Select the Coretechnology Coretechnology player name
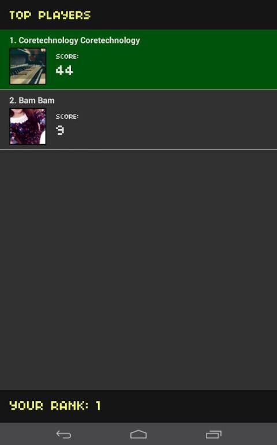The height and width of the screenshot is (445, 277). (79, 41)
